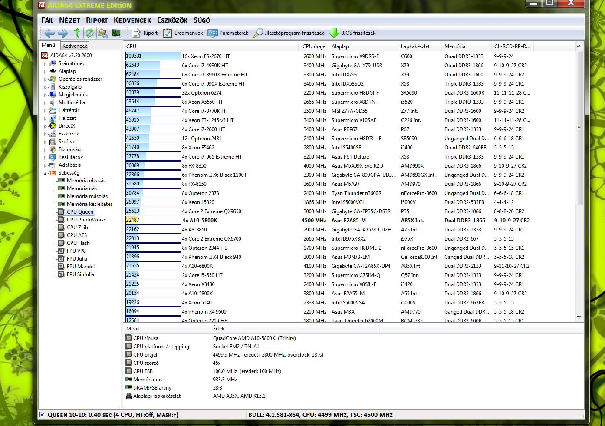Sort by CL-RCD-RP-R column header
Screen dimensions: 605x426
(x=512, y=46)
